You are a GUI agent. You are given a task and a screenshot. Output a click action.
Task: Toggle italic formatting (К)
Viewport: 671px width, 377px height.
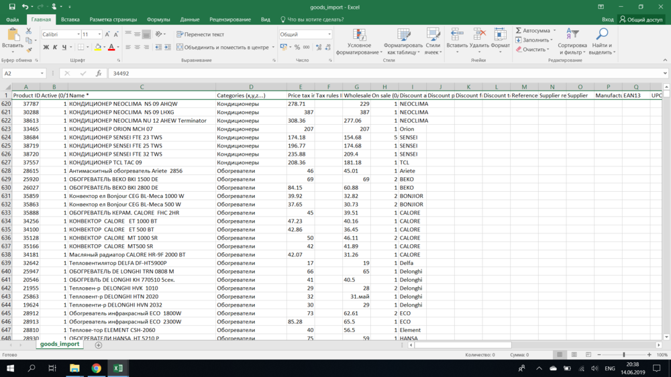coord(55,48)
